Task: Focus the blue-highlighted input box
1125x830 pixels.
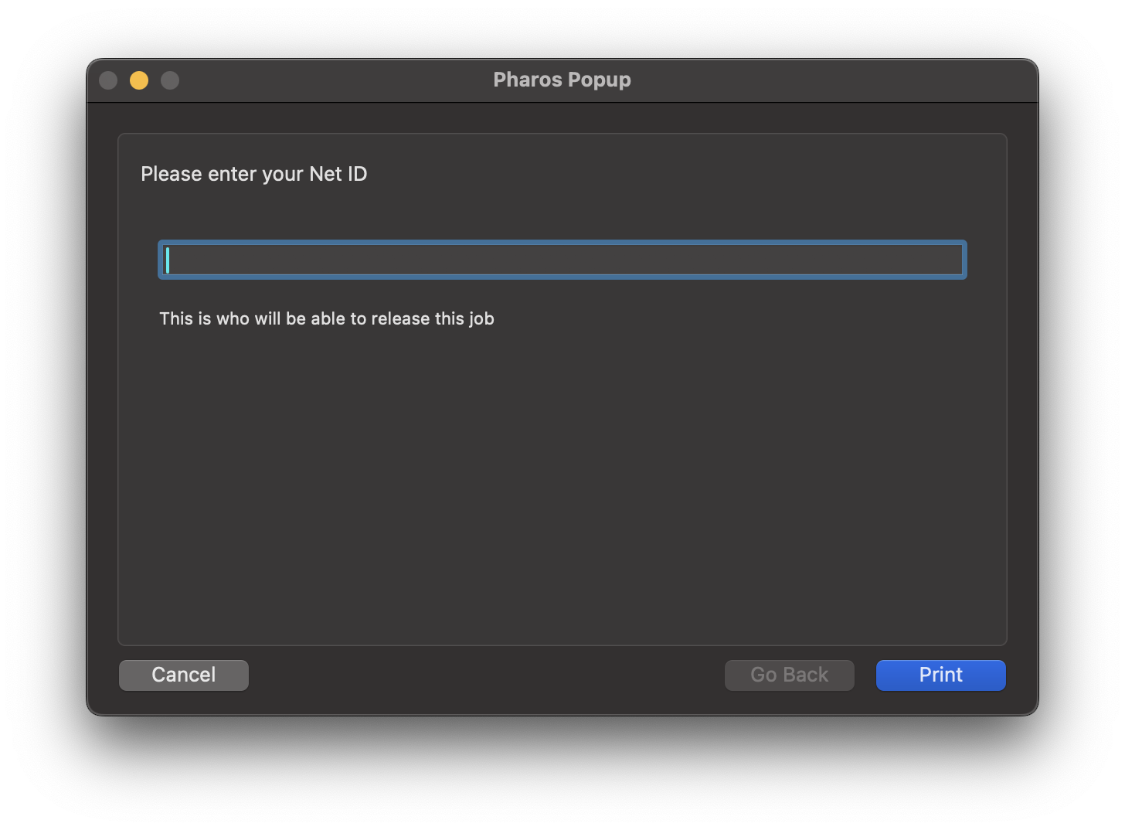Action: click(562, 260)
